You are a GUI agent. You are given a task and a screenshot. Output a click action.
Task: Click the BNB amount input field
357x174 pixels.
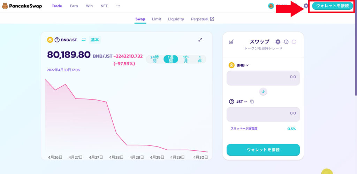click(x=263, y=78)
